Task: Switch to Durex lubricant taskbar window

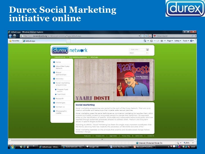Action: 73,147
